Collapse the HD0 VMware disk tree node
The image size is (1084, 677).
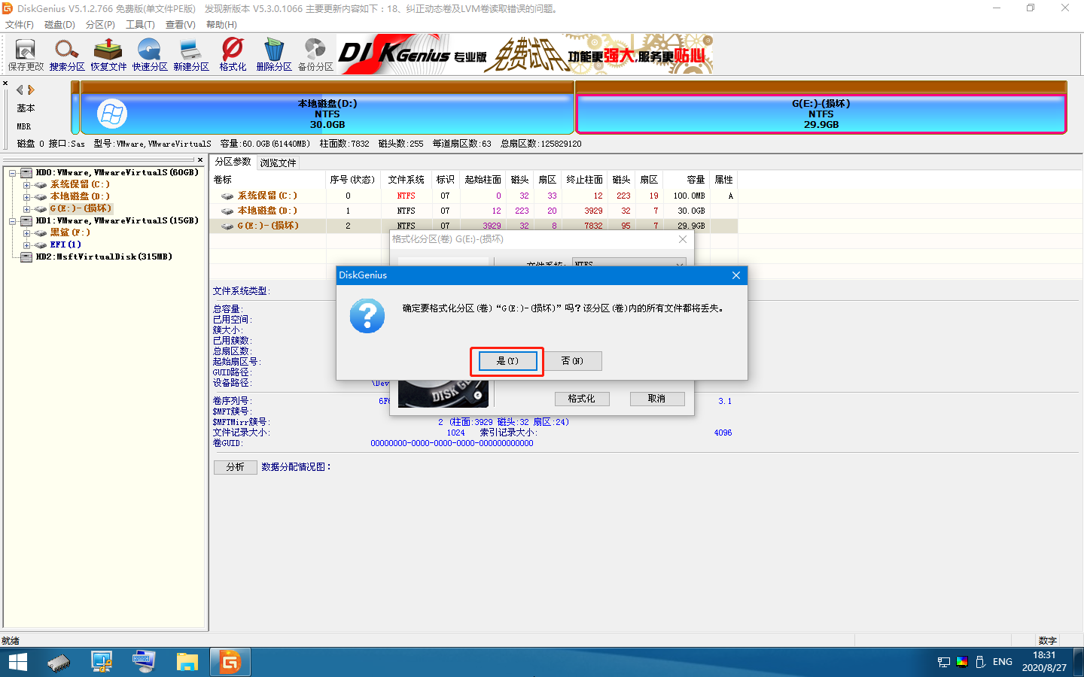click(x=12, y=173)
